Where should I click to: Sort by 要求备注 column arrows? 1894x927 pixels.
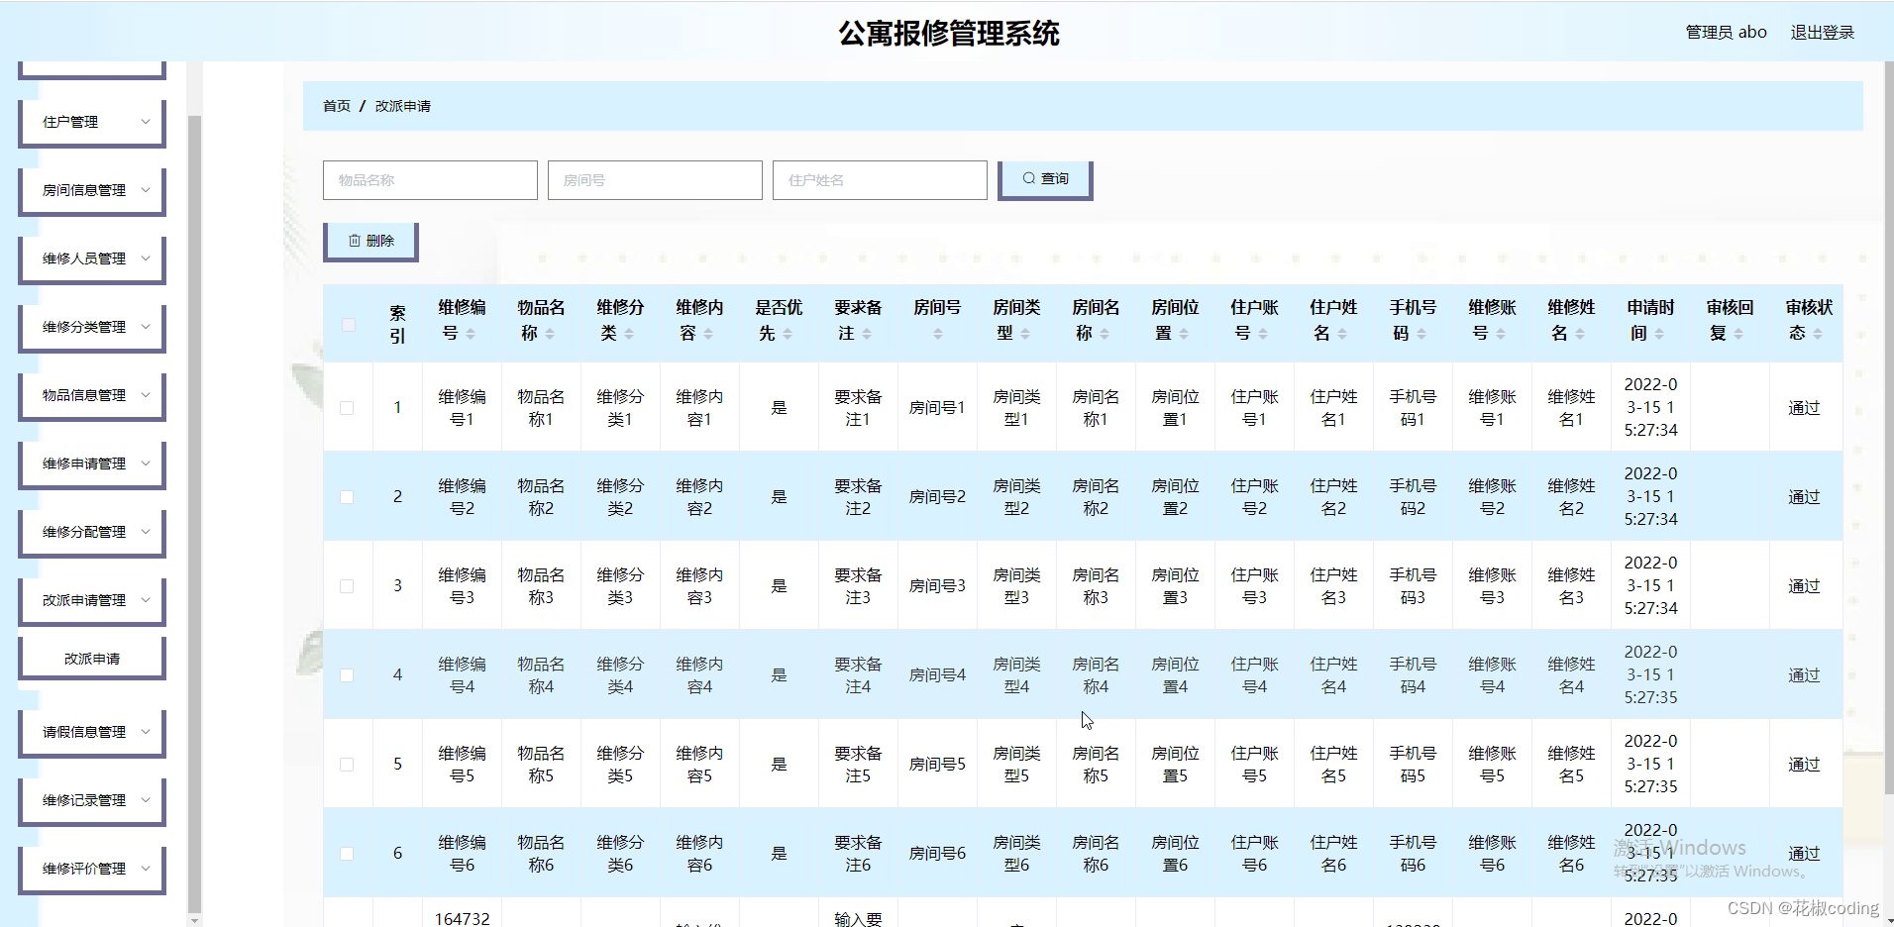(x=867, y=334)
